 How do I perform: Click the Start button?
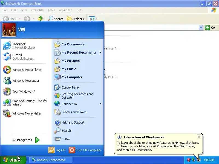coord(13,160)
